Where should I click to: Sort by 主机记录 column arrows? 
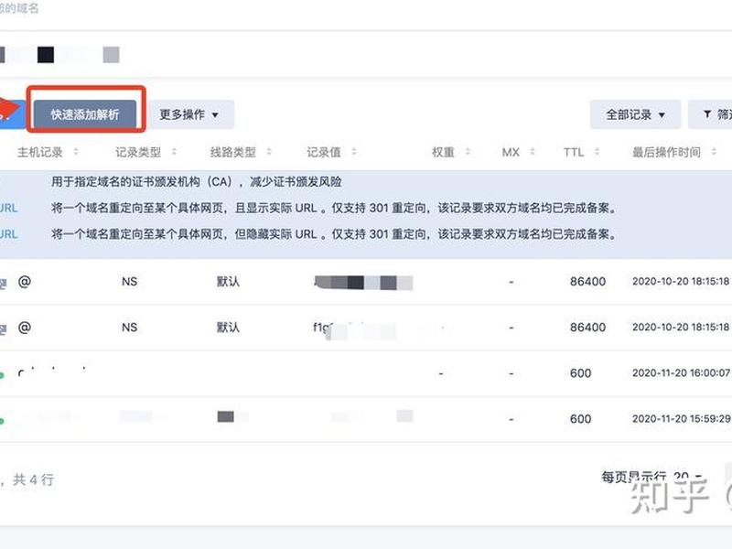tap(76, 152)
